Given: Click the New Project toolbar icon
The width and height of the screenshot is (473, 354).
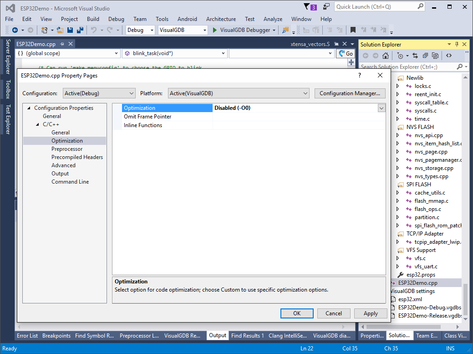Looking at the screenshot, I should [44, 30].
